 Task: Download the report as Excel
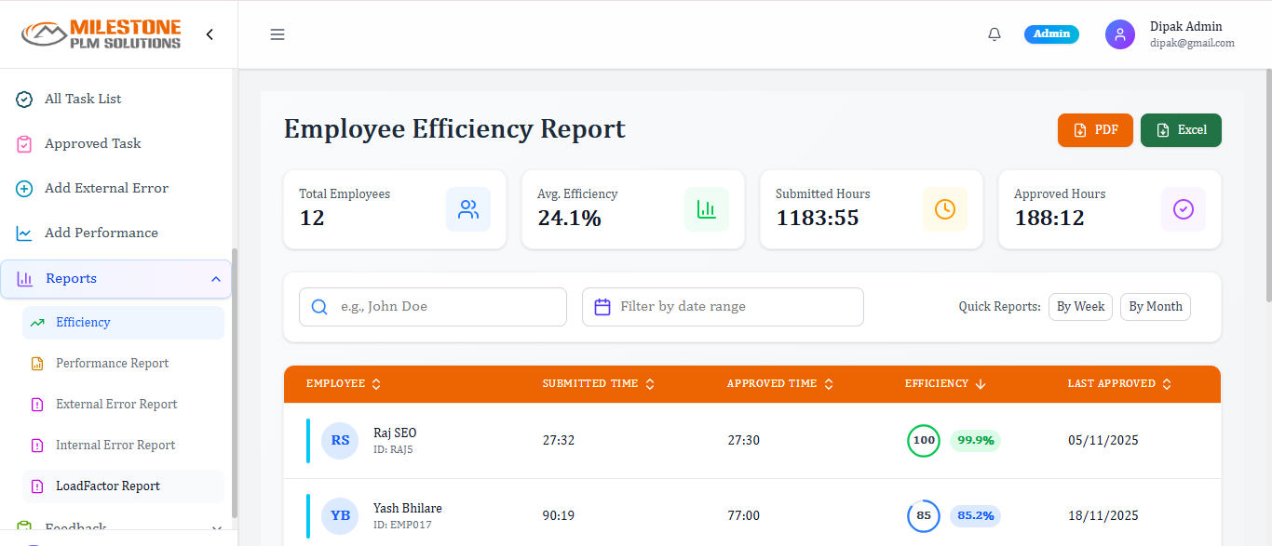point(1181,130)
